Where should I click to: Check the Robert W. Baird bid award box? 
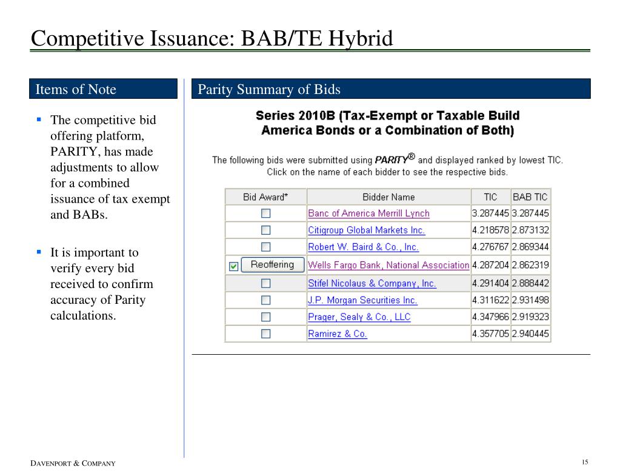click(x=265, y=247)
